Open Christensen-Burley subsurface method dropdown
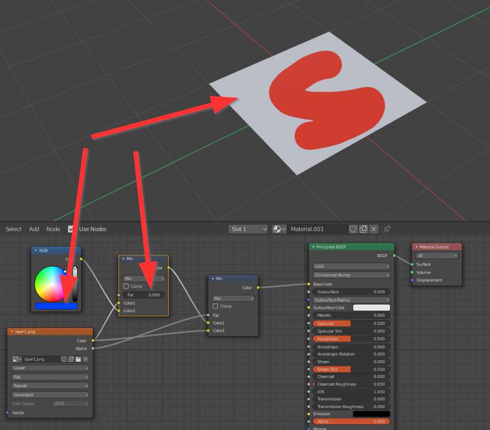 tap(351, 275)
